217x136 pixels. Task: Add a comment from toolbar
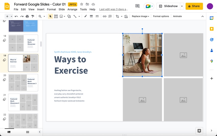pos(110,17)
